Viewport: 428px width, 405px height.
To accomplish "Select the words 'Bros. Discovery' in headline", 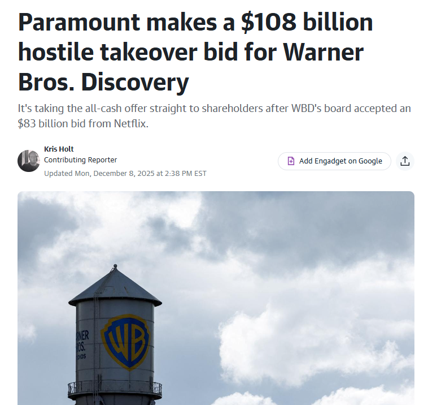I will (103, 82).
